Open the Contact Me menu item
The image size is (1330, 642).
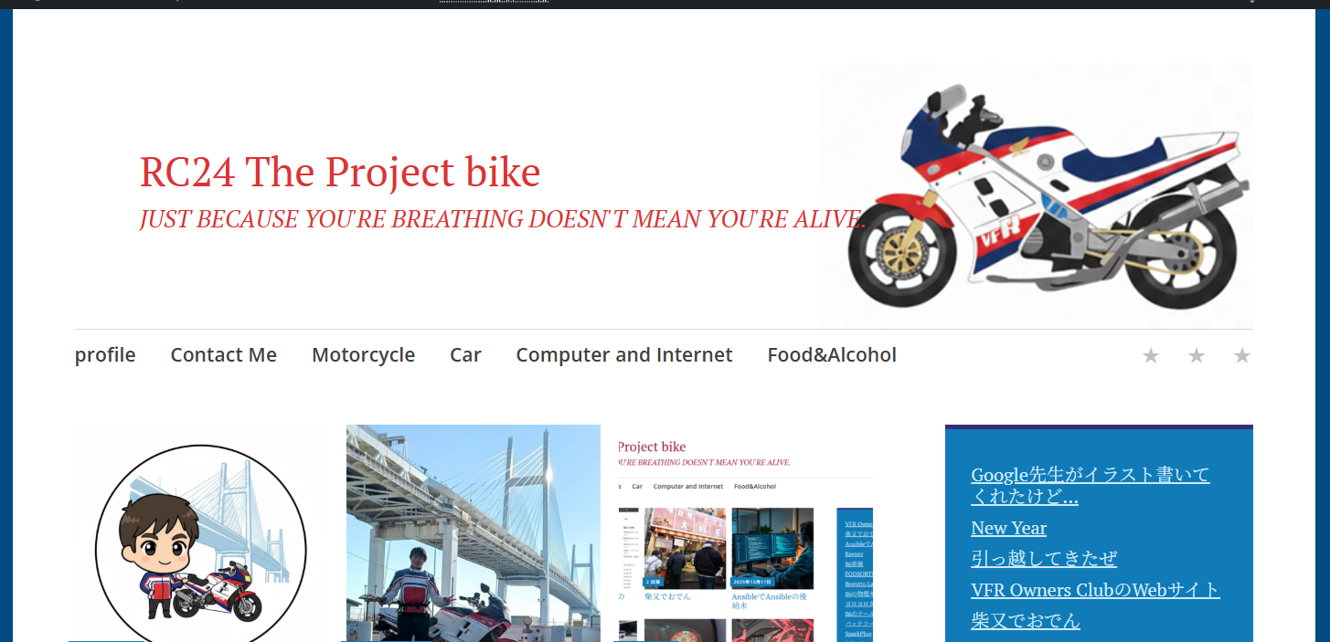coord(224,354)
